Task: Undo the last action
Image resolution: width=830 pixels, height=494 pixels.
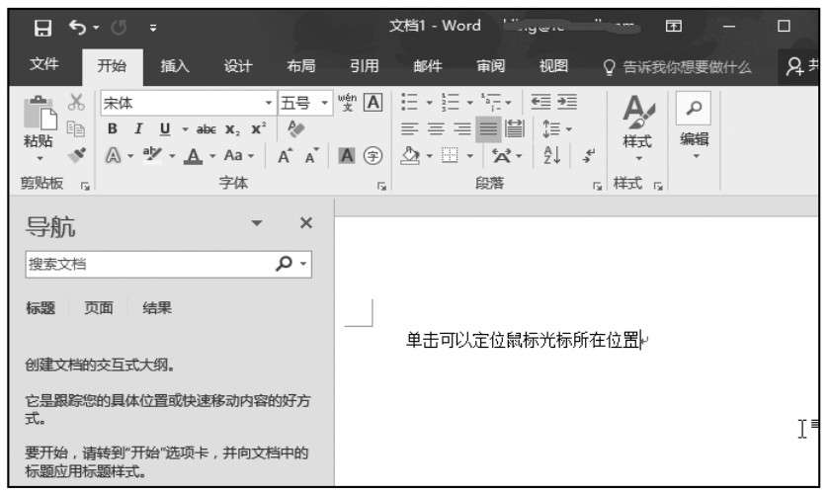Action: coord(77,27)
